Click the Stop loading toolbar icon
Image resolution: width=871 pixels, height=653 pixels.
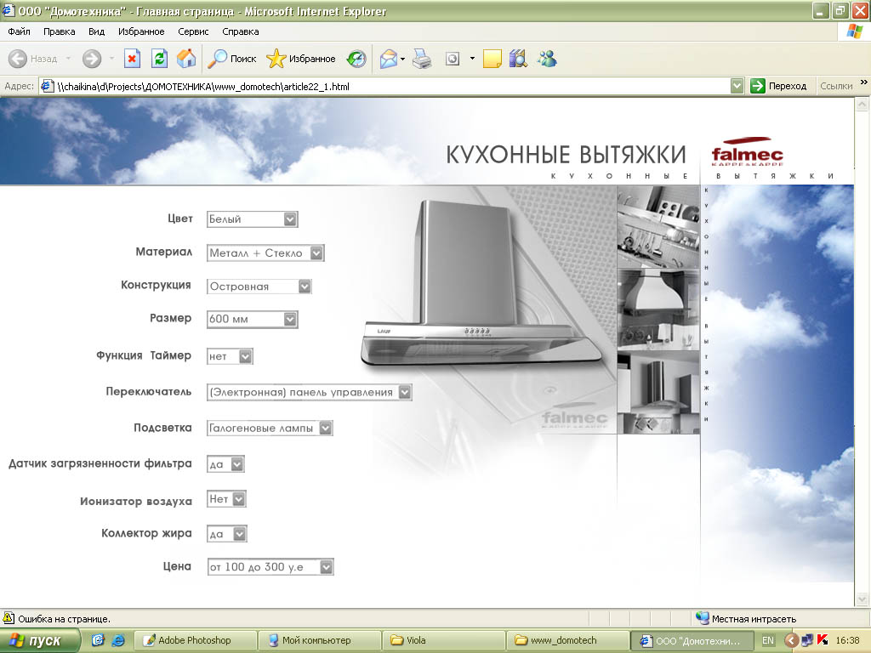pos(132,59)
